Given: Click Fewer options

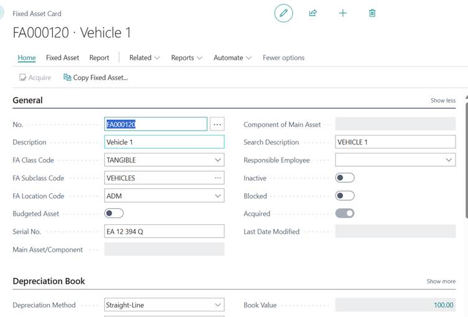Looking at the screenshot, I should pos(283,58).
